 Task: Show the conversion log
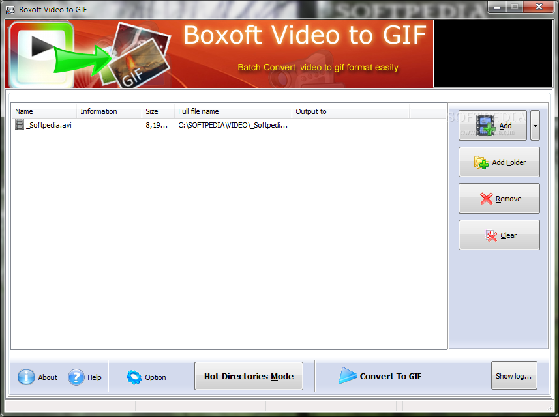coord(514,376)
